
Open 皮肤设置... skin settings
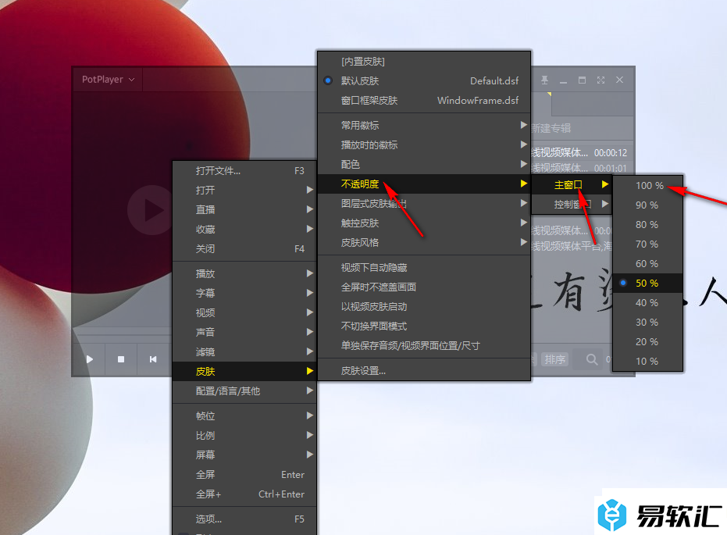coord(424,370)
